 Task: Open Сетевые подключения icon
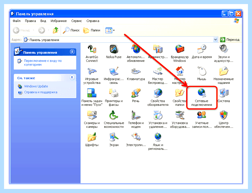202,98
